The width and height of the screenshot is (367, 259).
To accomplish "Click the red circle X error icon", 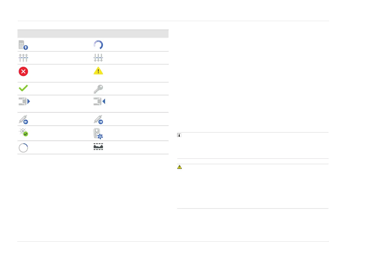I will click(23, 71).
